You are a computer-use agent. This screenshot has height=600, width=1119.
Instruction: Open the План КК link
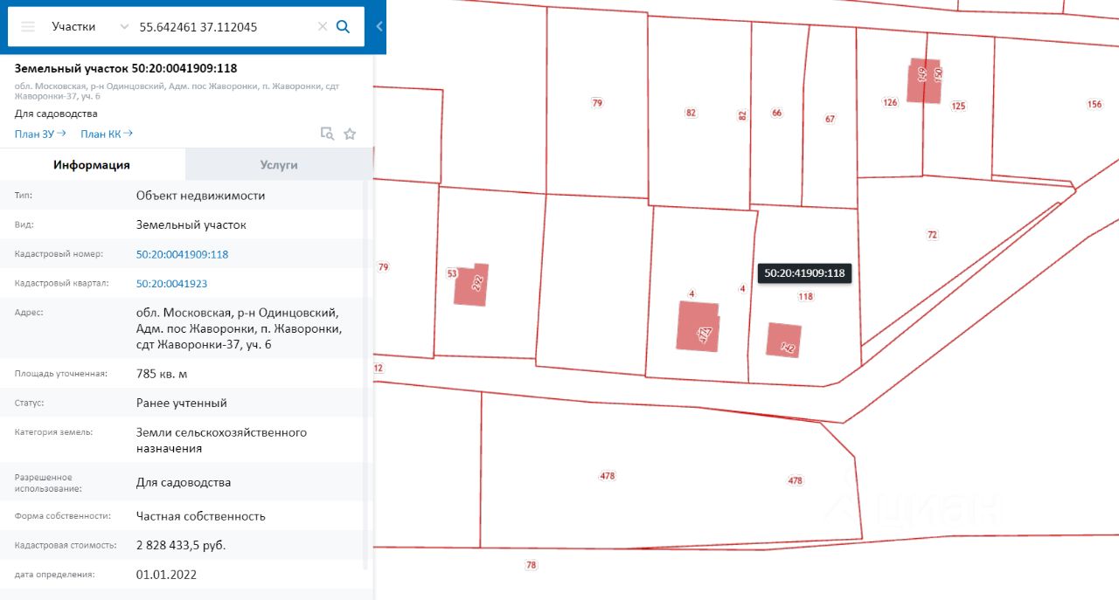[107, 134]
